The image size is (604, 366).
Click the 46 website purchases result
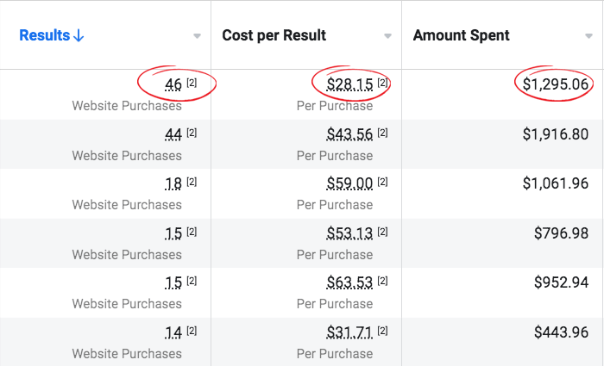(173, 84)
